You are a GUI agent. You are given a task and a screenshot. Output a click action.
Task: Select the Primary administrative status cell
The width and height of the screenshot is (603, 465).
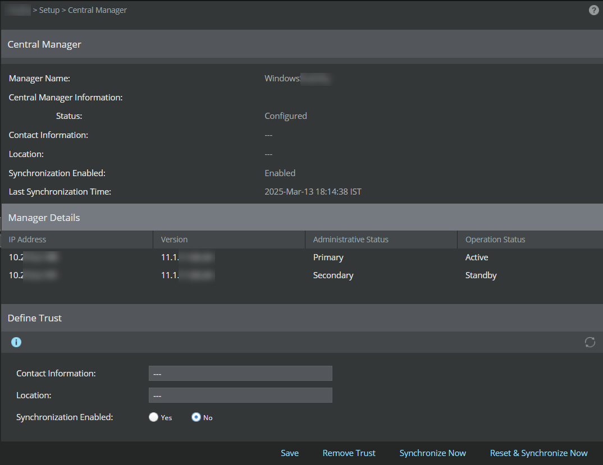pos(328,257)
